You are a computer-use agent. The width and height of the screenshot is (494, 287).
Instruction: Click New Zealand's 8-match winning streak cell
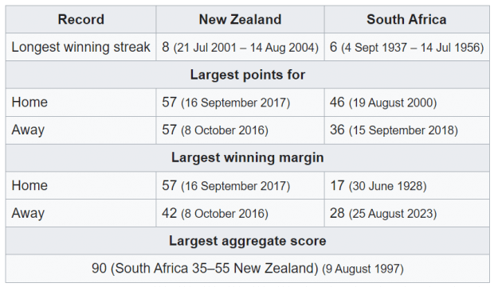coord(240,47)
